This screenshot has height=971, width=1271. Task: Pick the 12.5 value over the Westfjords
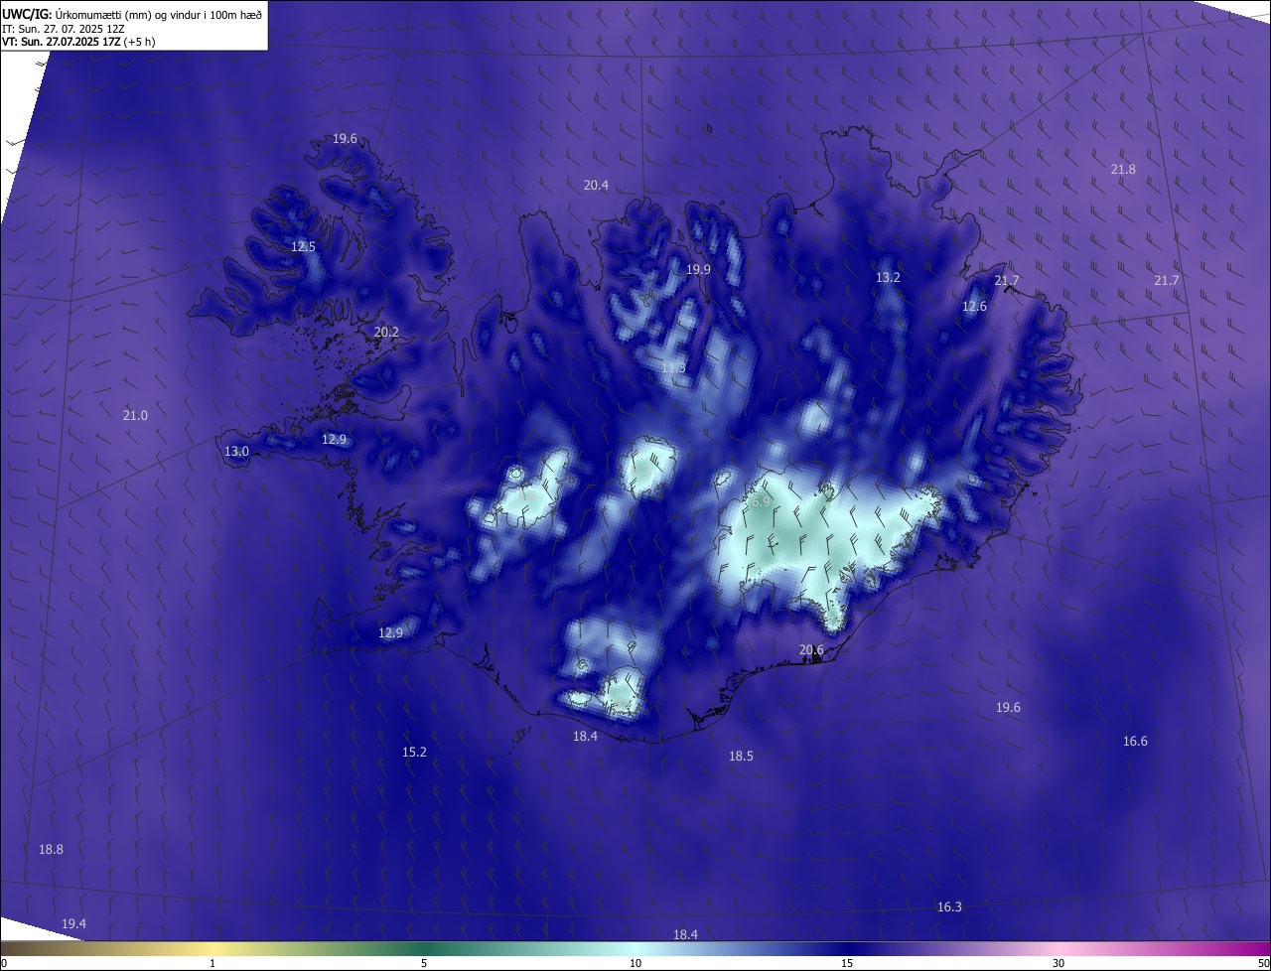pos(303,246)
